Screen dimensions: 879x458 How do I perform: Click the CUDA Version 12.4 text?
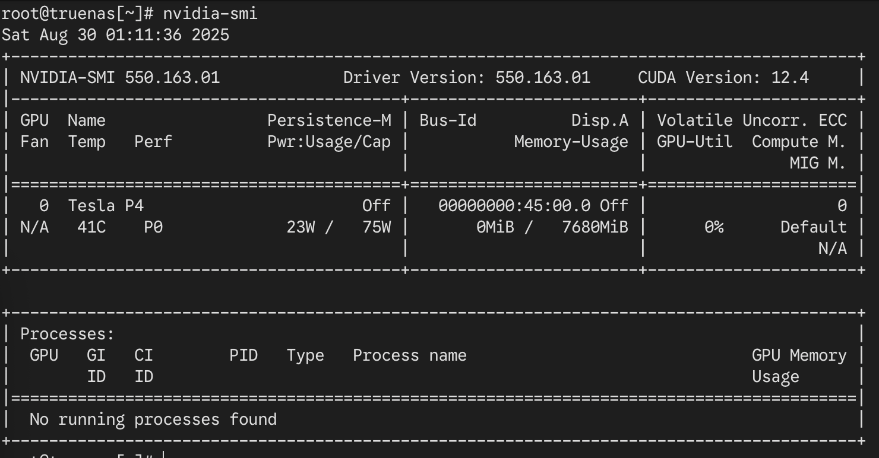click(723, 78)
